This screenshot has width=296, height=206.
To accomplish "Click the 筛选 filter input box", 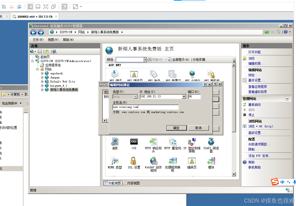I will (130, 60).
